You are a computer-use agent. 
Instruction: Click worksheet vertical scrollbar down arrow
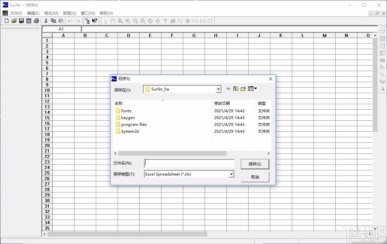tap(375, 228)
